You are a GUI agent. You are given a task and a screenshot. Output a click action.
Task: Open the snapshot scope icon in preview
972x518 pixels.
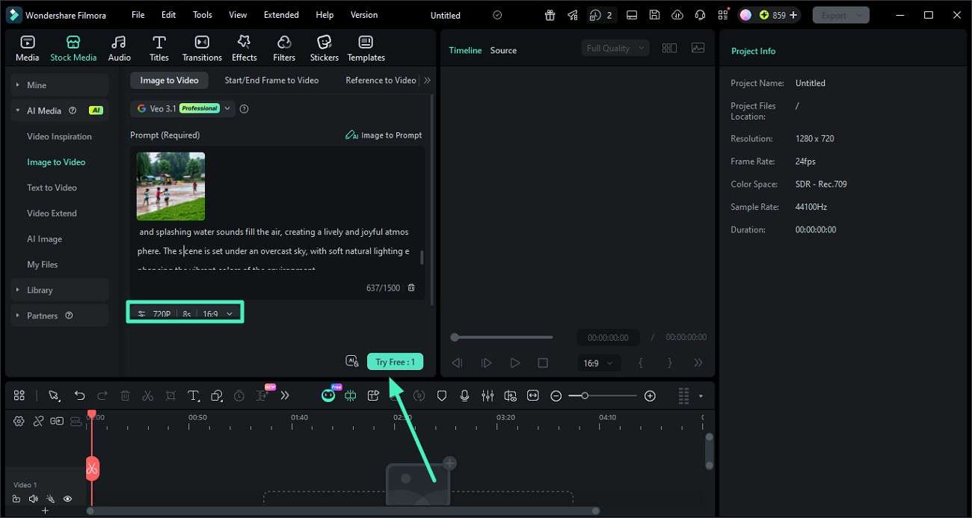[698, 48]
